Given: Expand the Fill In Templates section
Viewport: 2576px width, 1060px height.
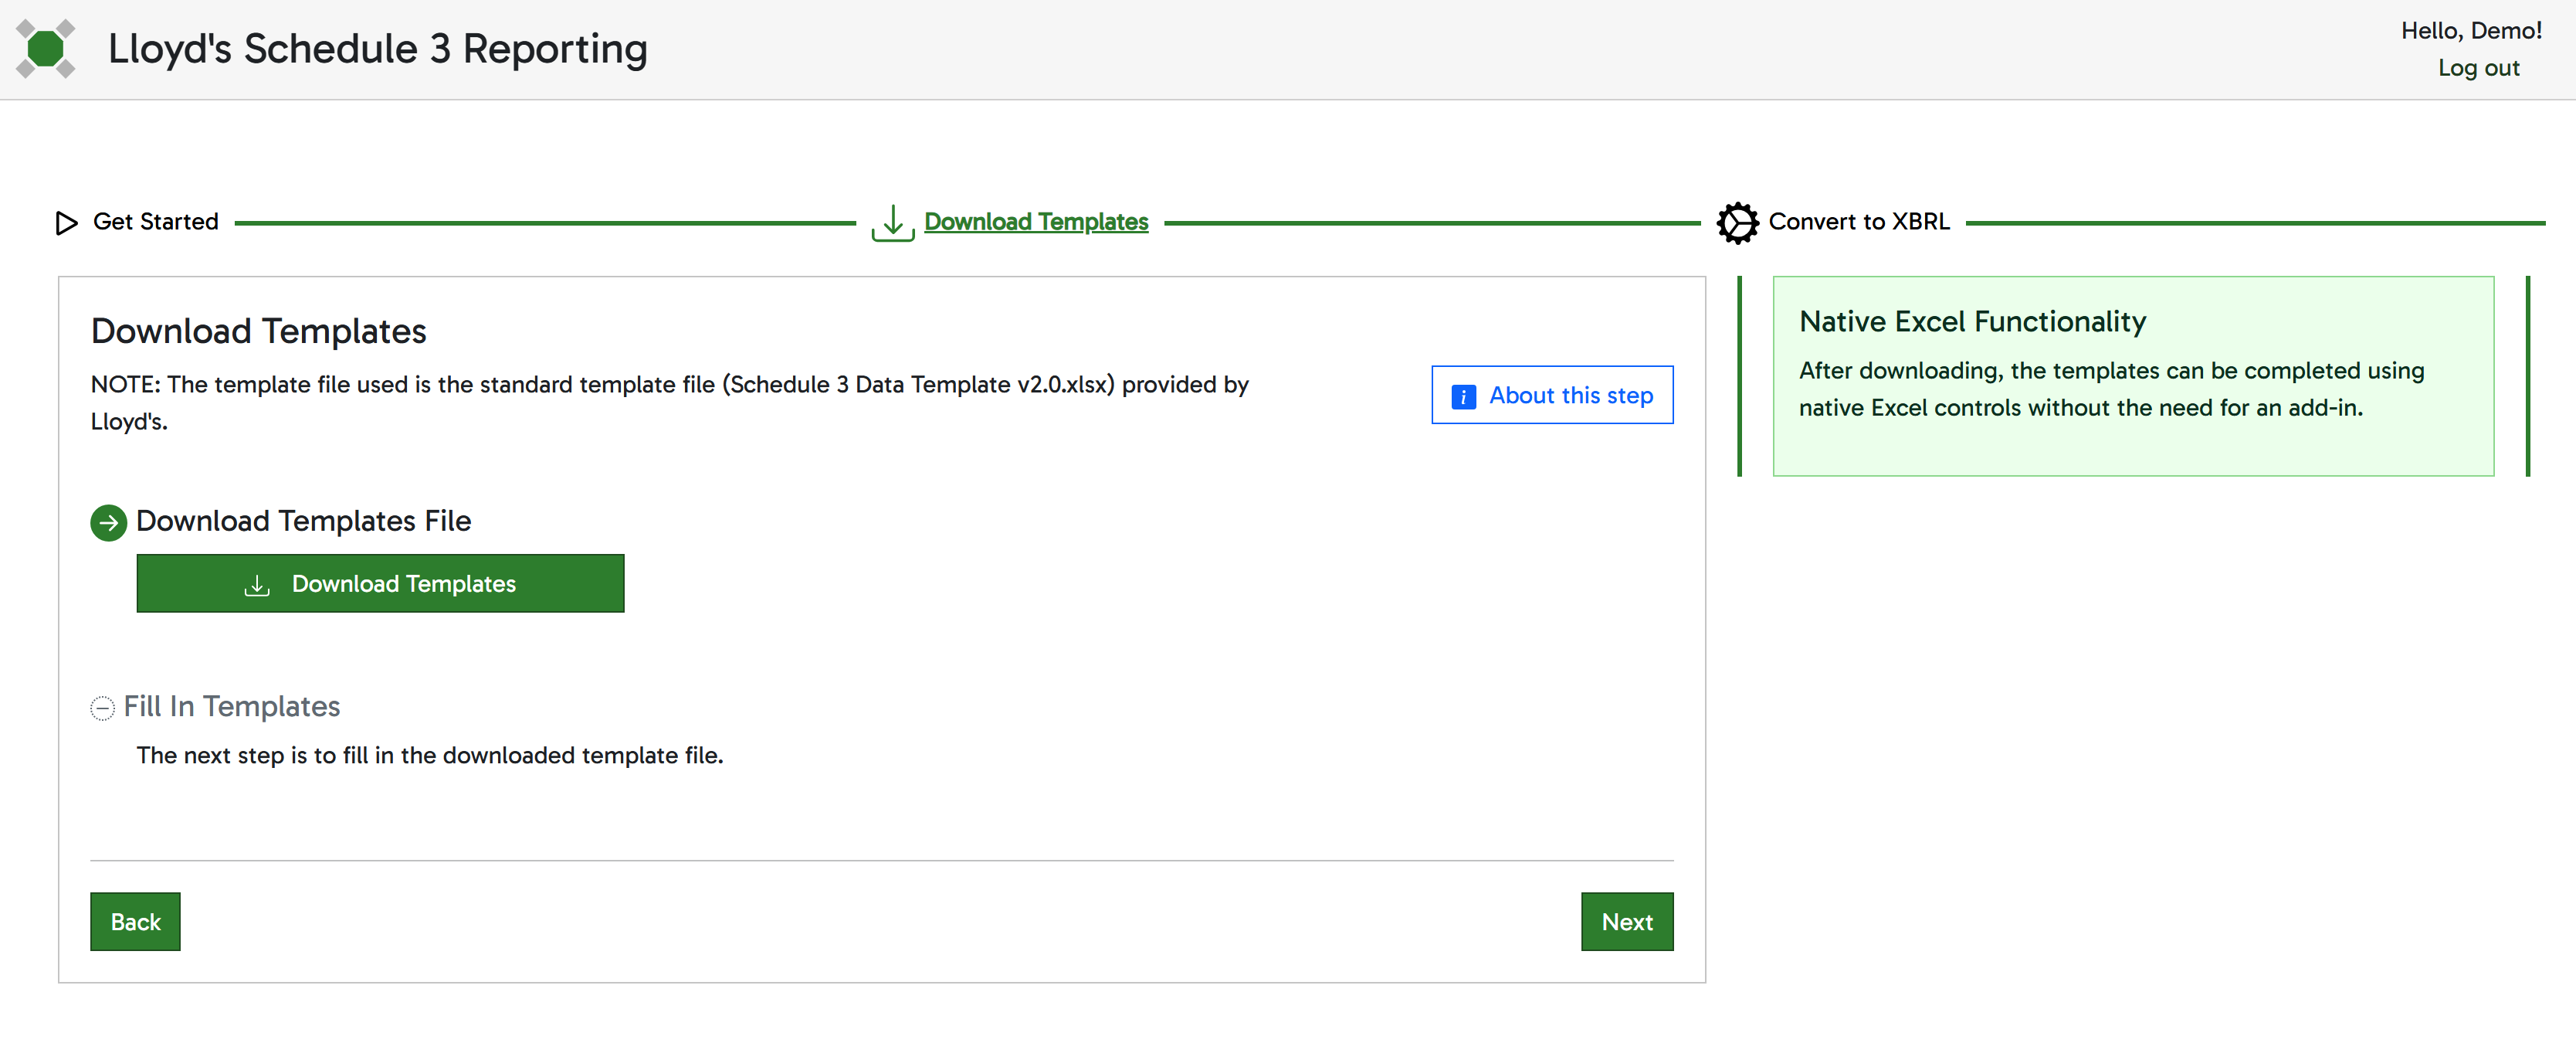Looking at the screenshot, I should coord(231,705).
